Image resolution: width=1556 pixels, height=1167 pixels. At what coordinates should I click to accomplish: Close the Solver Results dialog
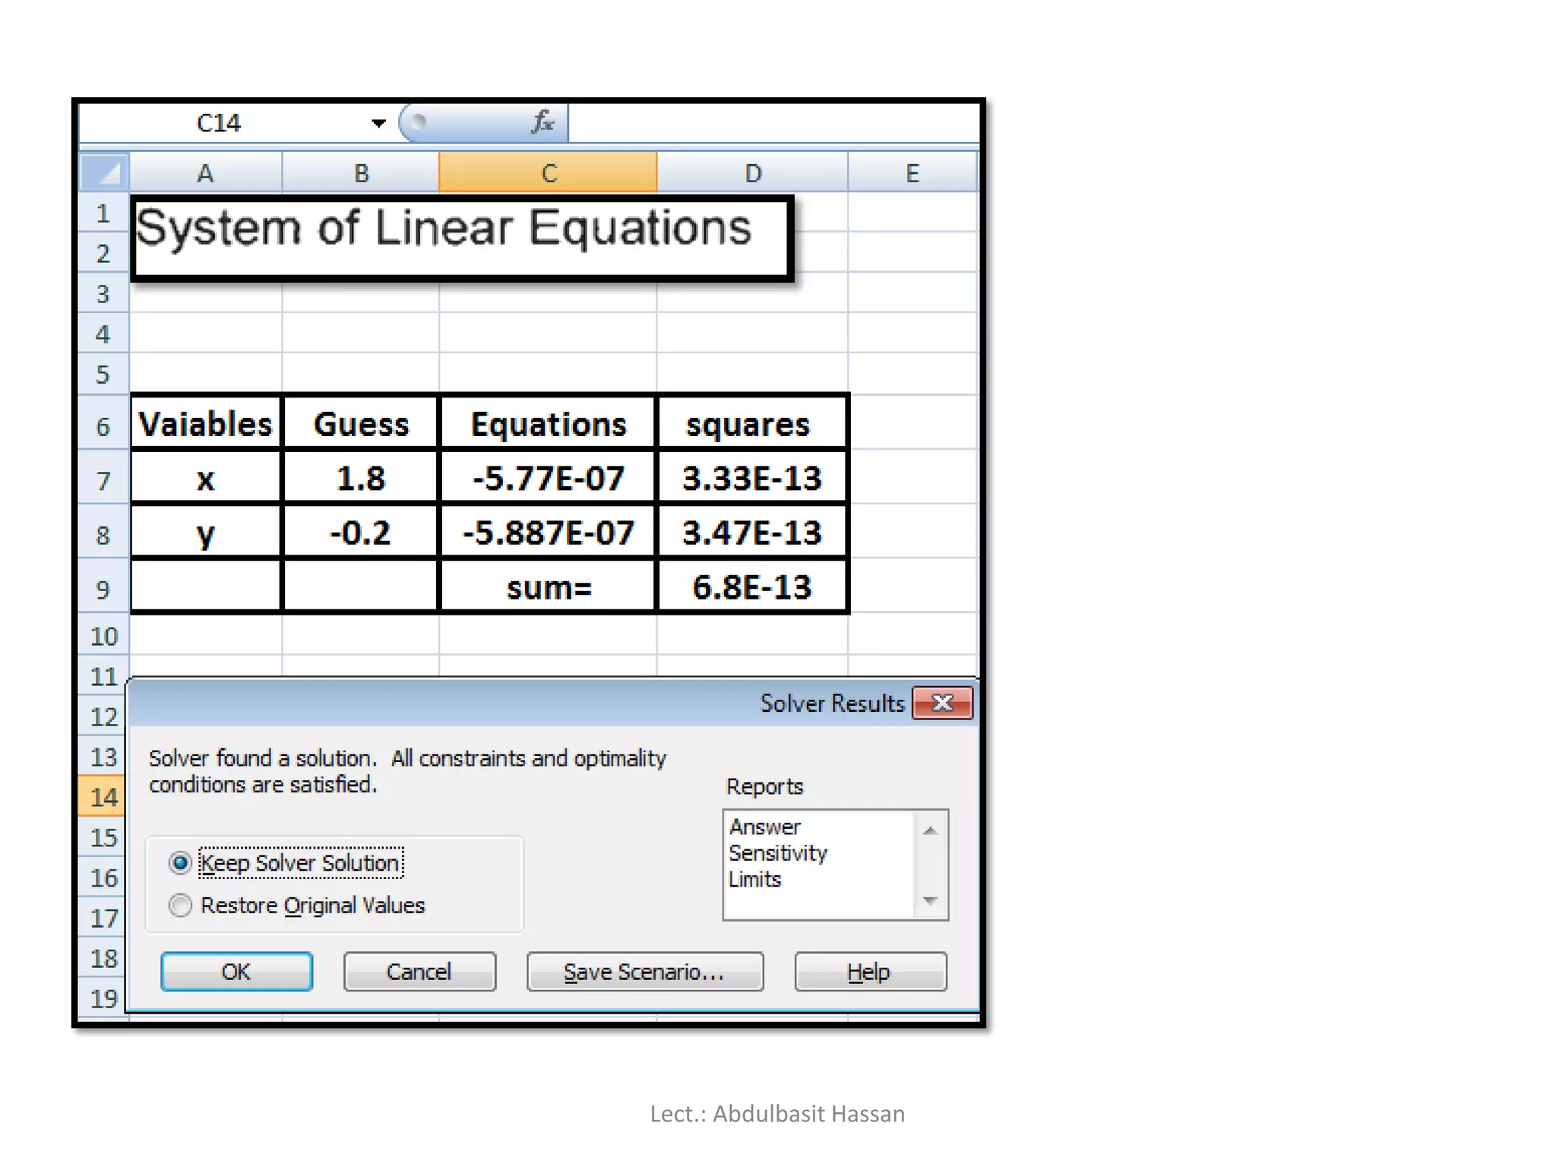tap(942, 703)
